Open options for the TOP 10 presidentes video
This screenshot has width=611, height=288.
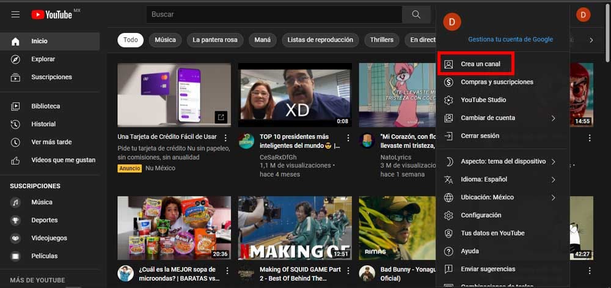tap(349, 138)
